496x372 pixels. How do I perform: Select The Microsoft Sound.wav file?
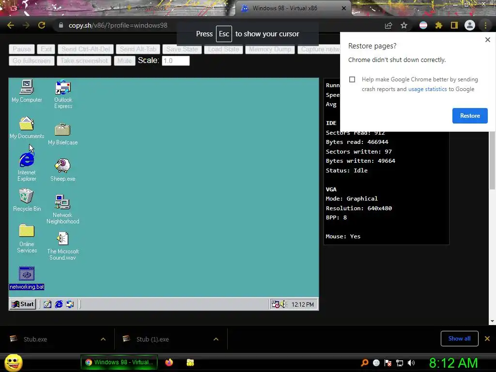(x=62, y=246)
